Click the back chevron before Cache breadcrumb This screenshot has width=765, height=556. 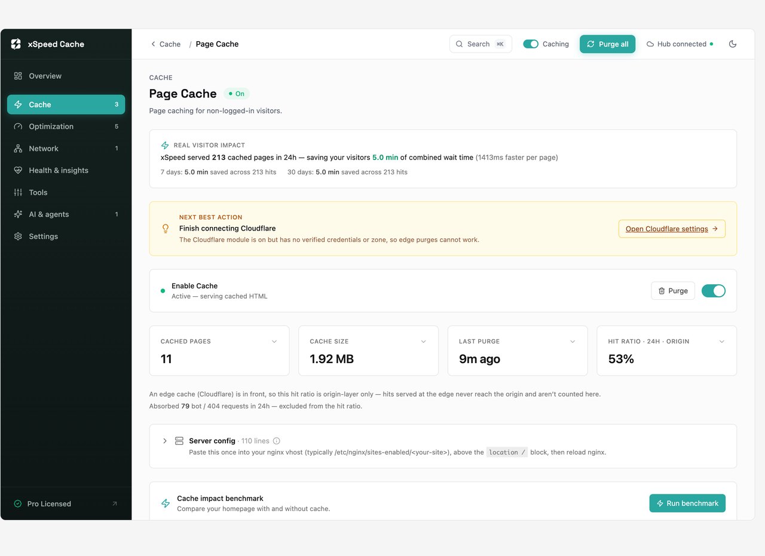(x=153, y=44)
